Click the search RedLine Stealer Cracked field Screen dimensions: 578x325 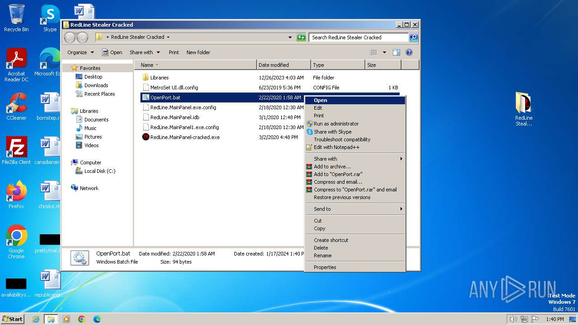tap(359, 37)
